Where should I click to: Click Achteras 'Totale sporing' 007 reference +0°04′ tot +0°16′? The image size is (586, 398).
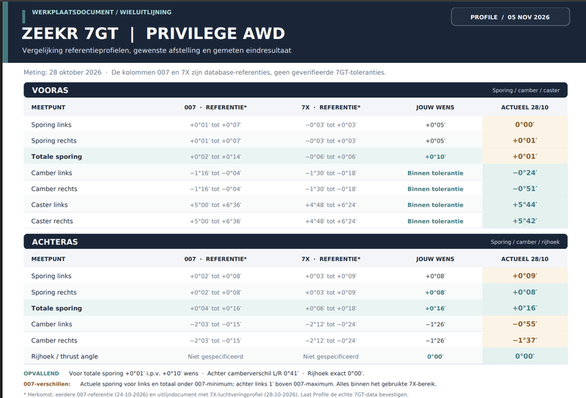[215, 309]
